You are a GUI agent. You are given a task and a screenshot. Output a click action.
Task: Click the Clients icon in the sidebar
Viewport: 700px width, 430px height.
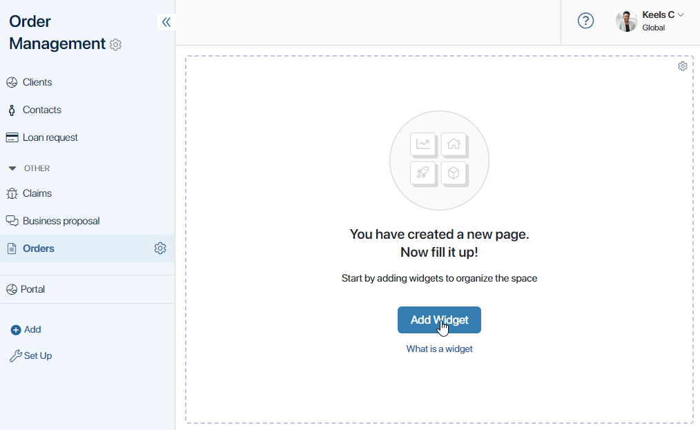pos(12,82)
